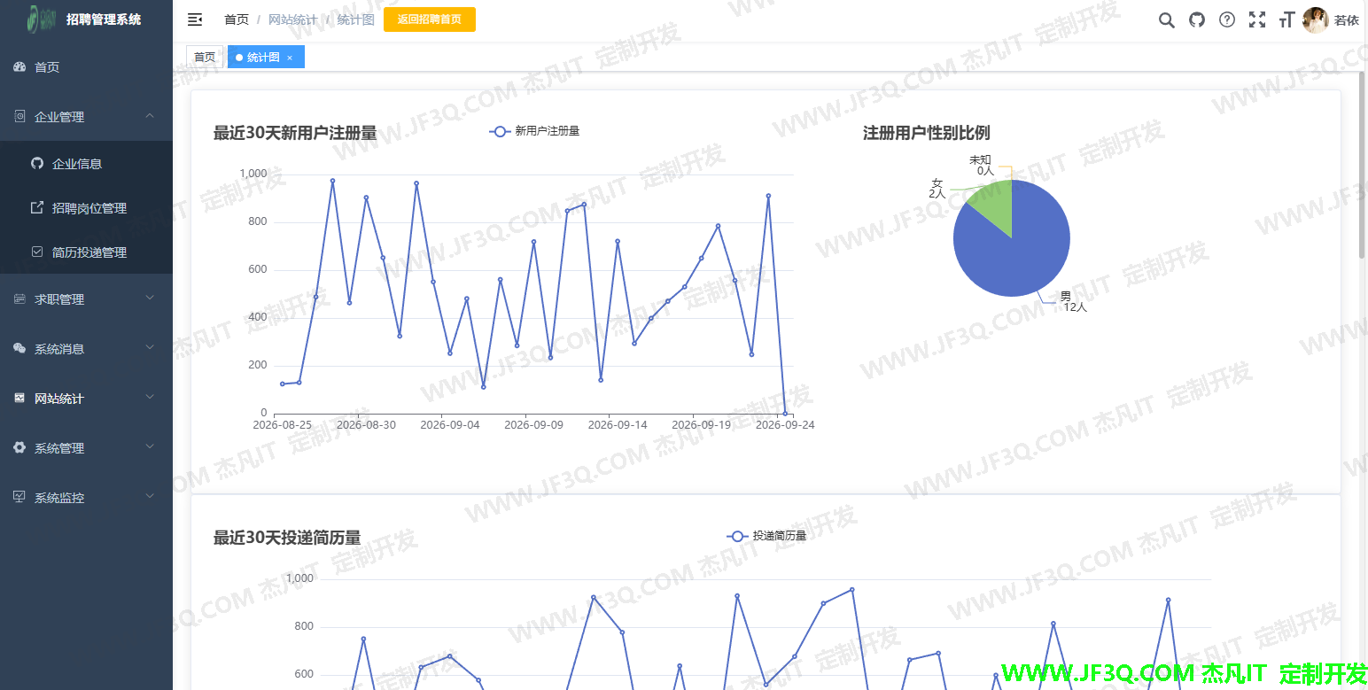Click 网站统计 in the breadcrumb
Viewport: 1368px width, 690px height.
[x=292, y=19]
